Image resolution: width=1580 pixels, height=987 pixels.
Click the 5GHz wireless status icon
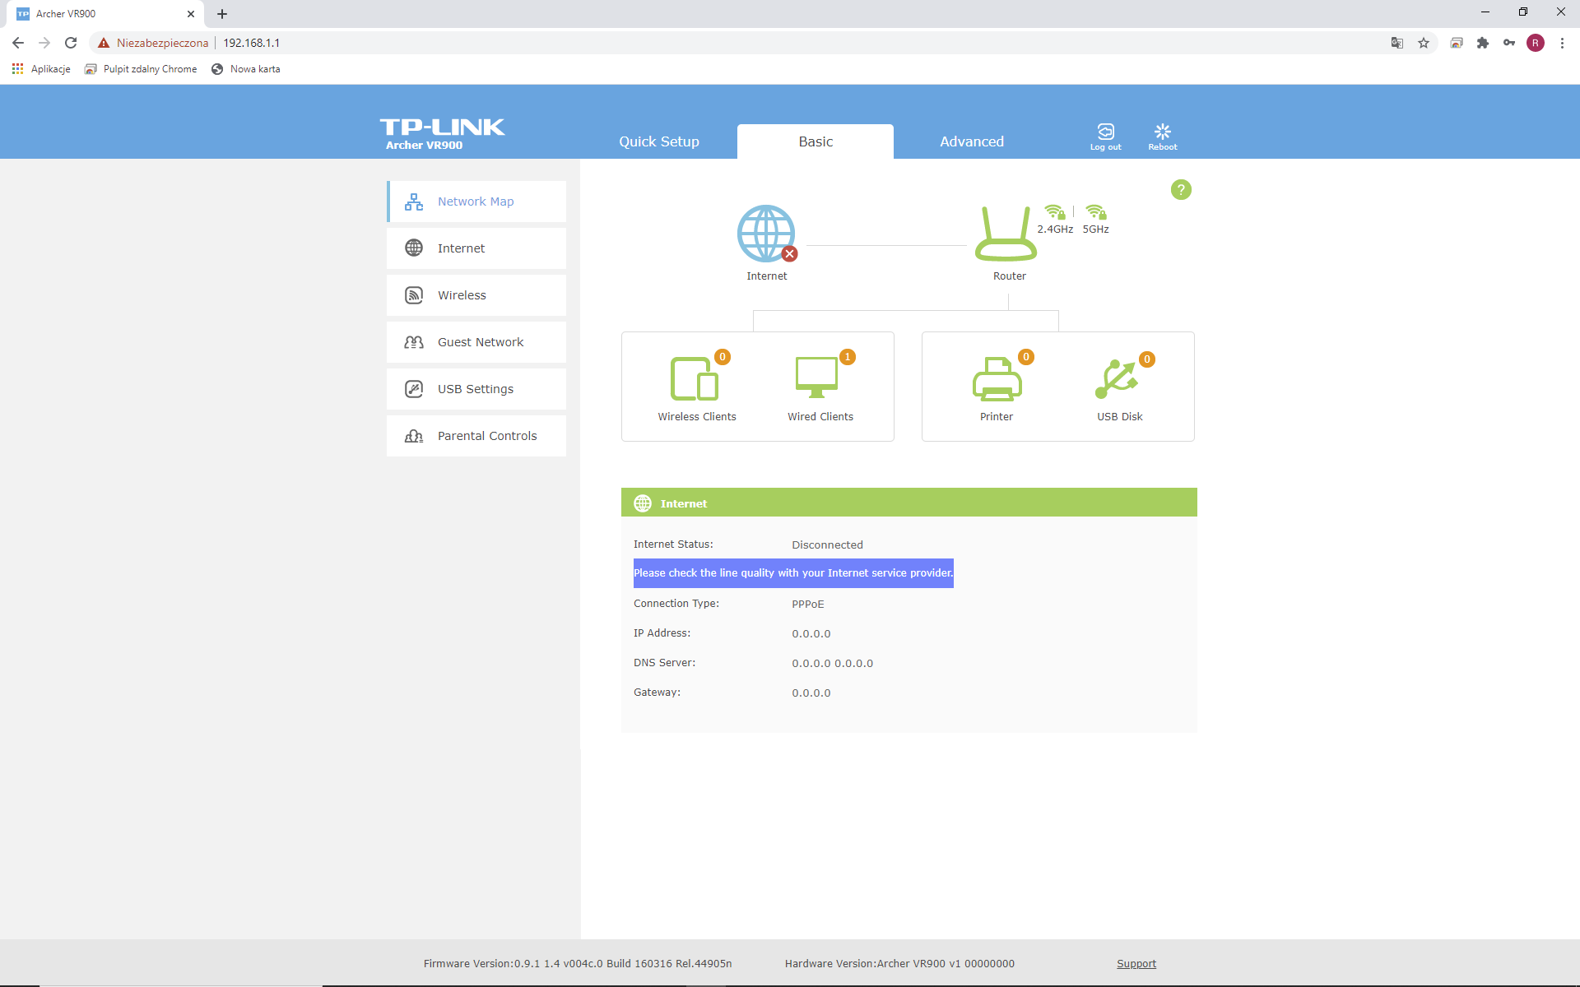pos(1095,212)
